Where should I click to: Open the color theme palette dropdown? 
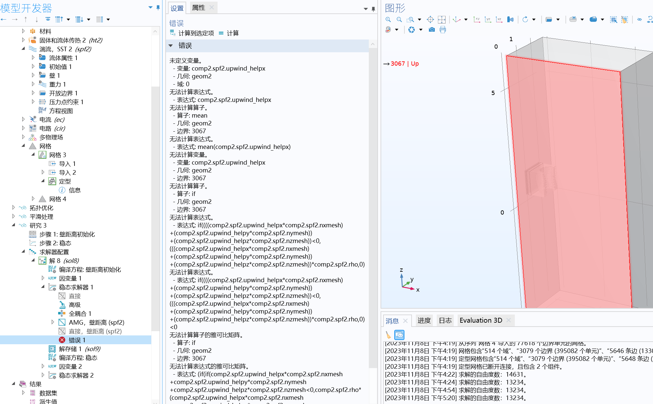point(397,30)
